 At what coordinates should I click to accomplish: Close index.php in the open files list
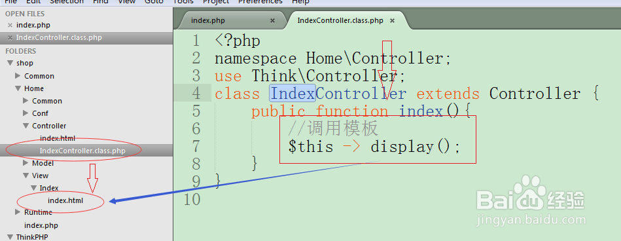click(10, 26)
